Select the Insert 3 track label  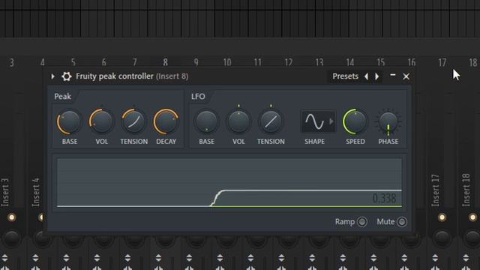pos(5,193)
